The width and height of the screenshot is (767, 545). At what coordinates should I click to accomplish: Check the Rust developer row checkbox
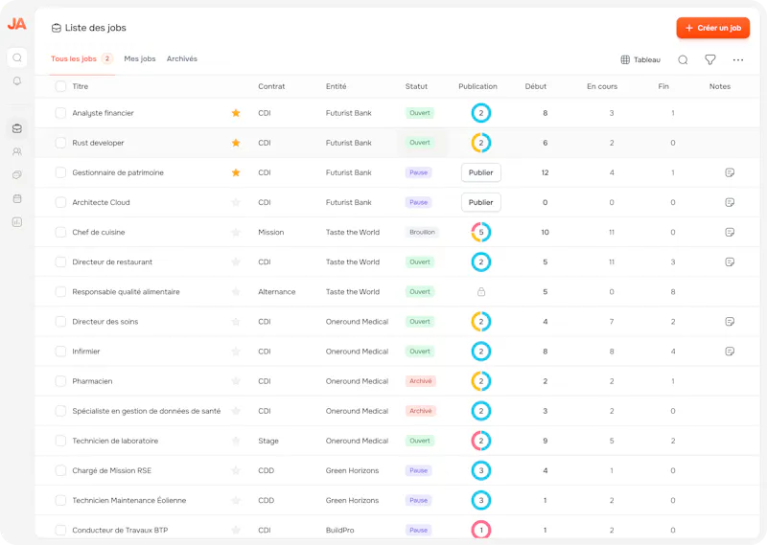pyautogui.click(x=60, y=143)
